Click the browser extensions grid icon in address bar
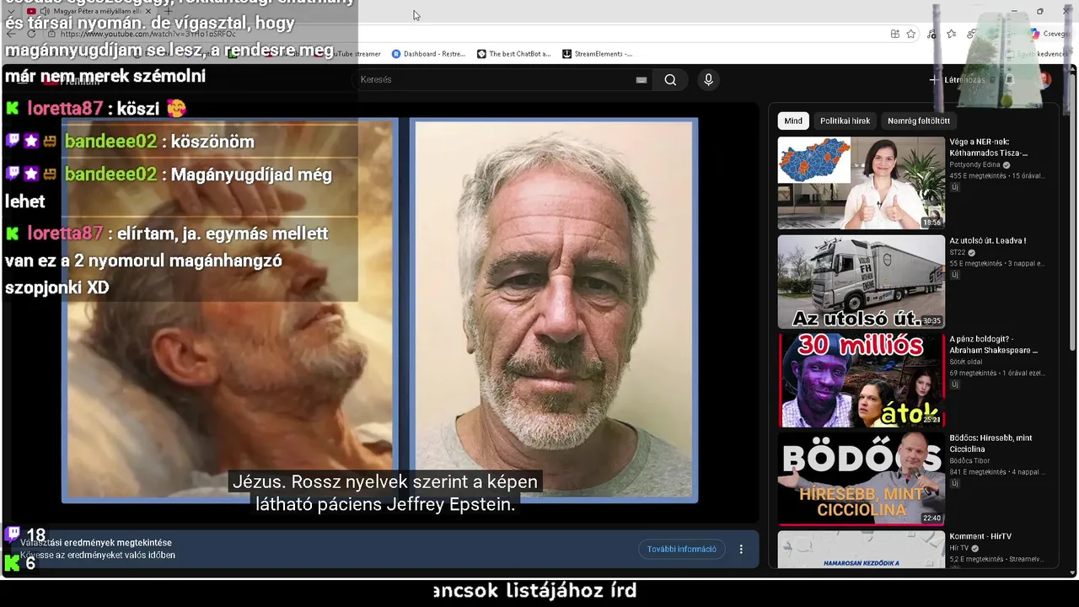This screenshot has width=1079, height=607. 894,34
